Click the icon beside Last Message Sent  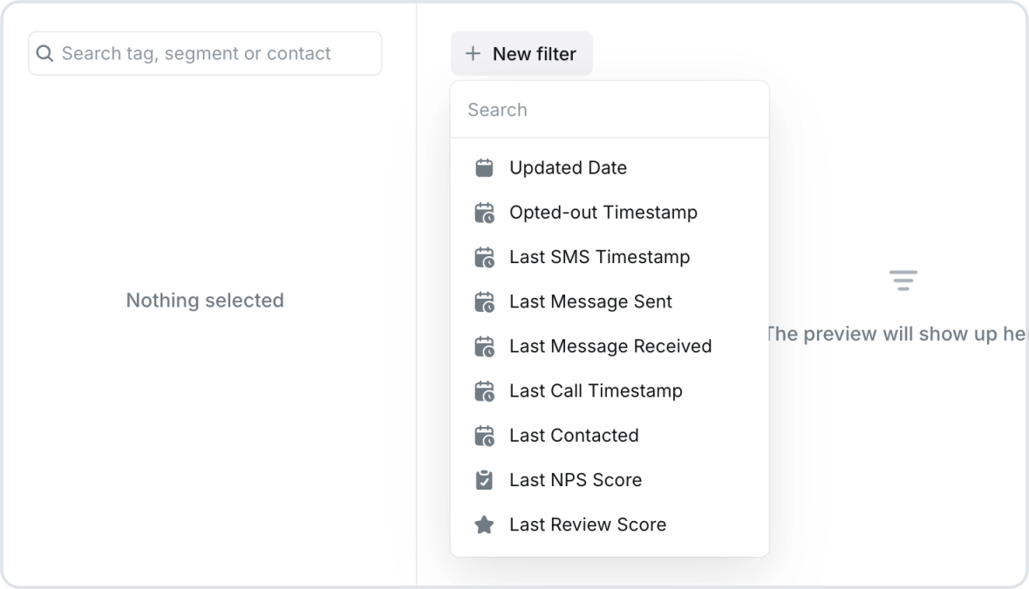(x=484, y=301)
